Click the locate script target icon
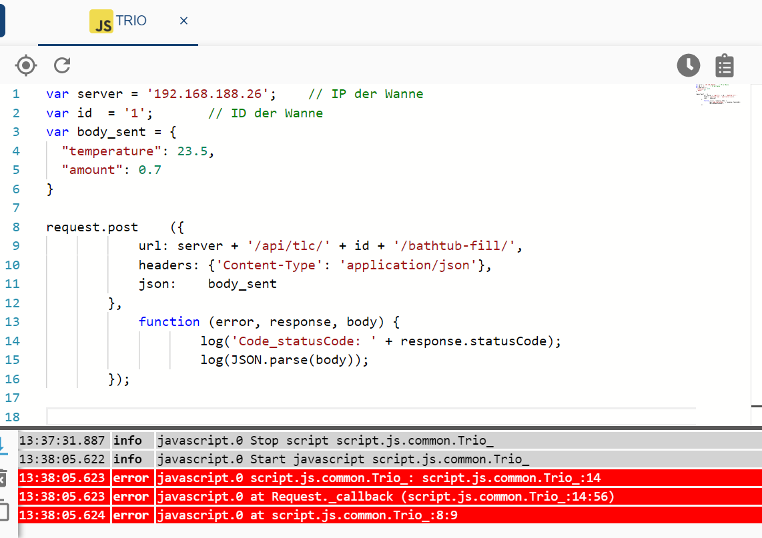Screen dimensions: 762x538 [26, 65]
